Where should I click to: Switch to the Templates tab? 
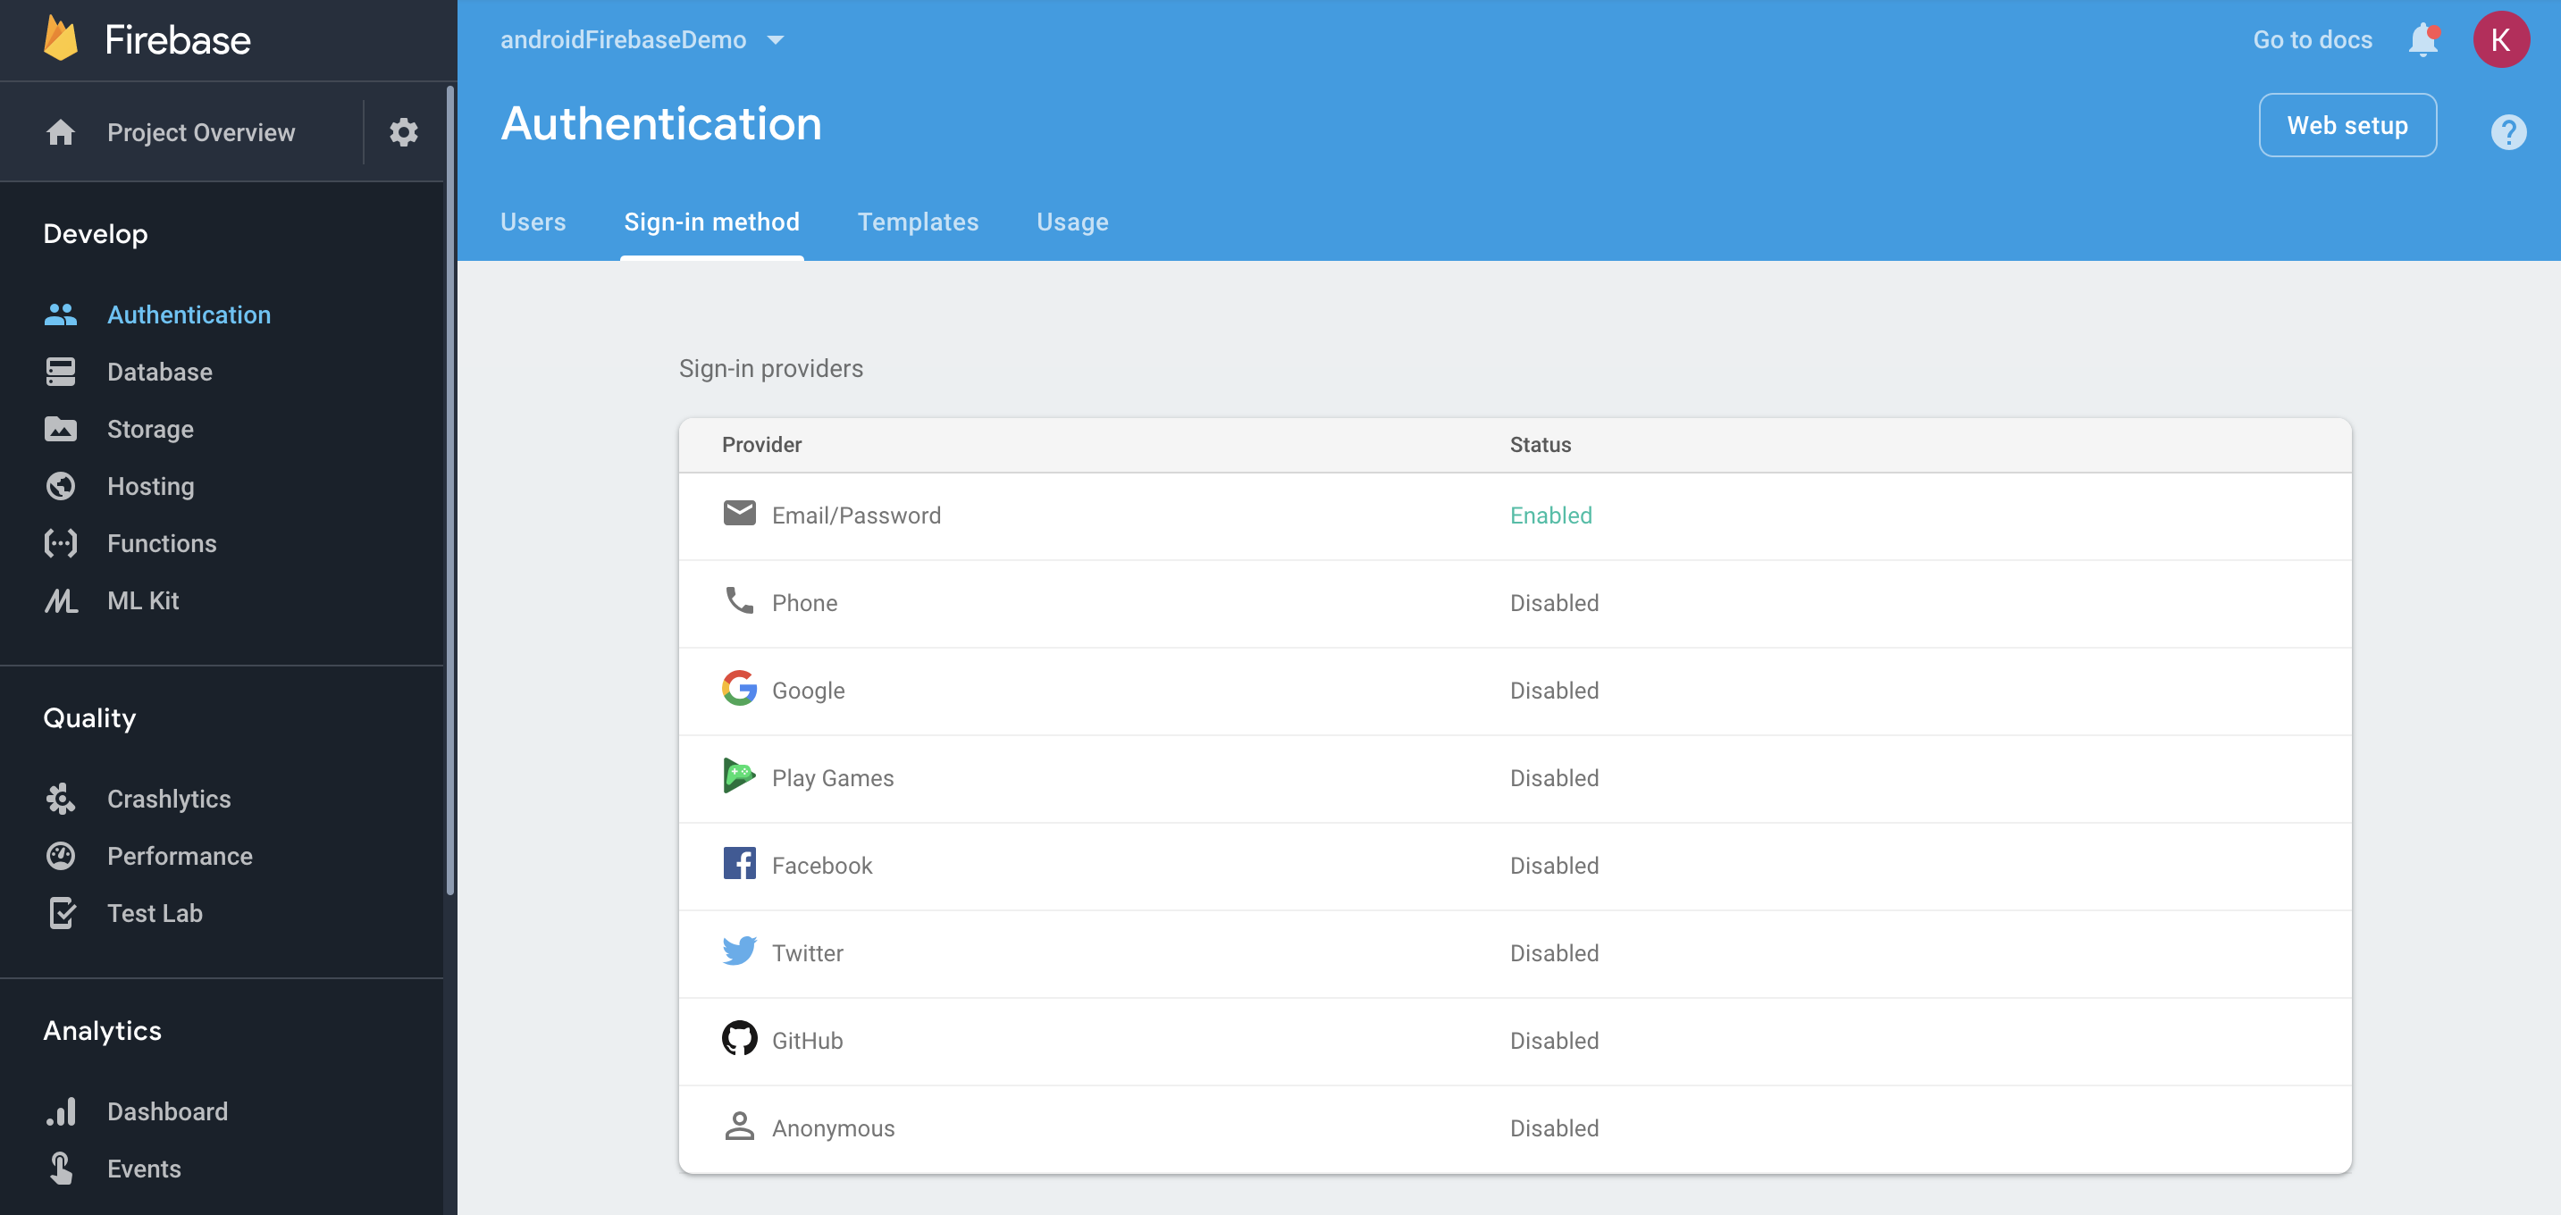(x=918, y=222)
